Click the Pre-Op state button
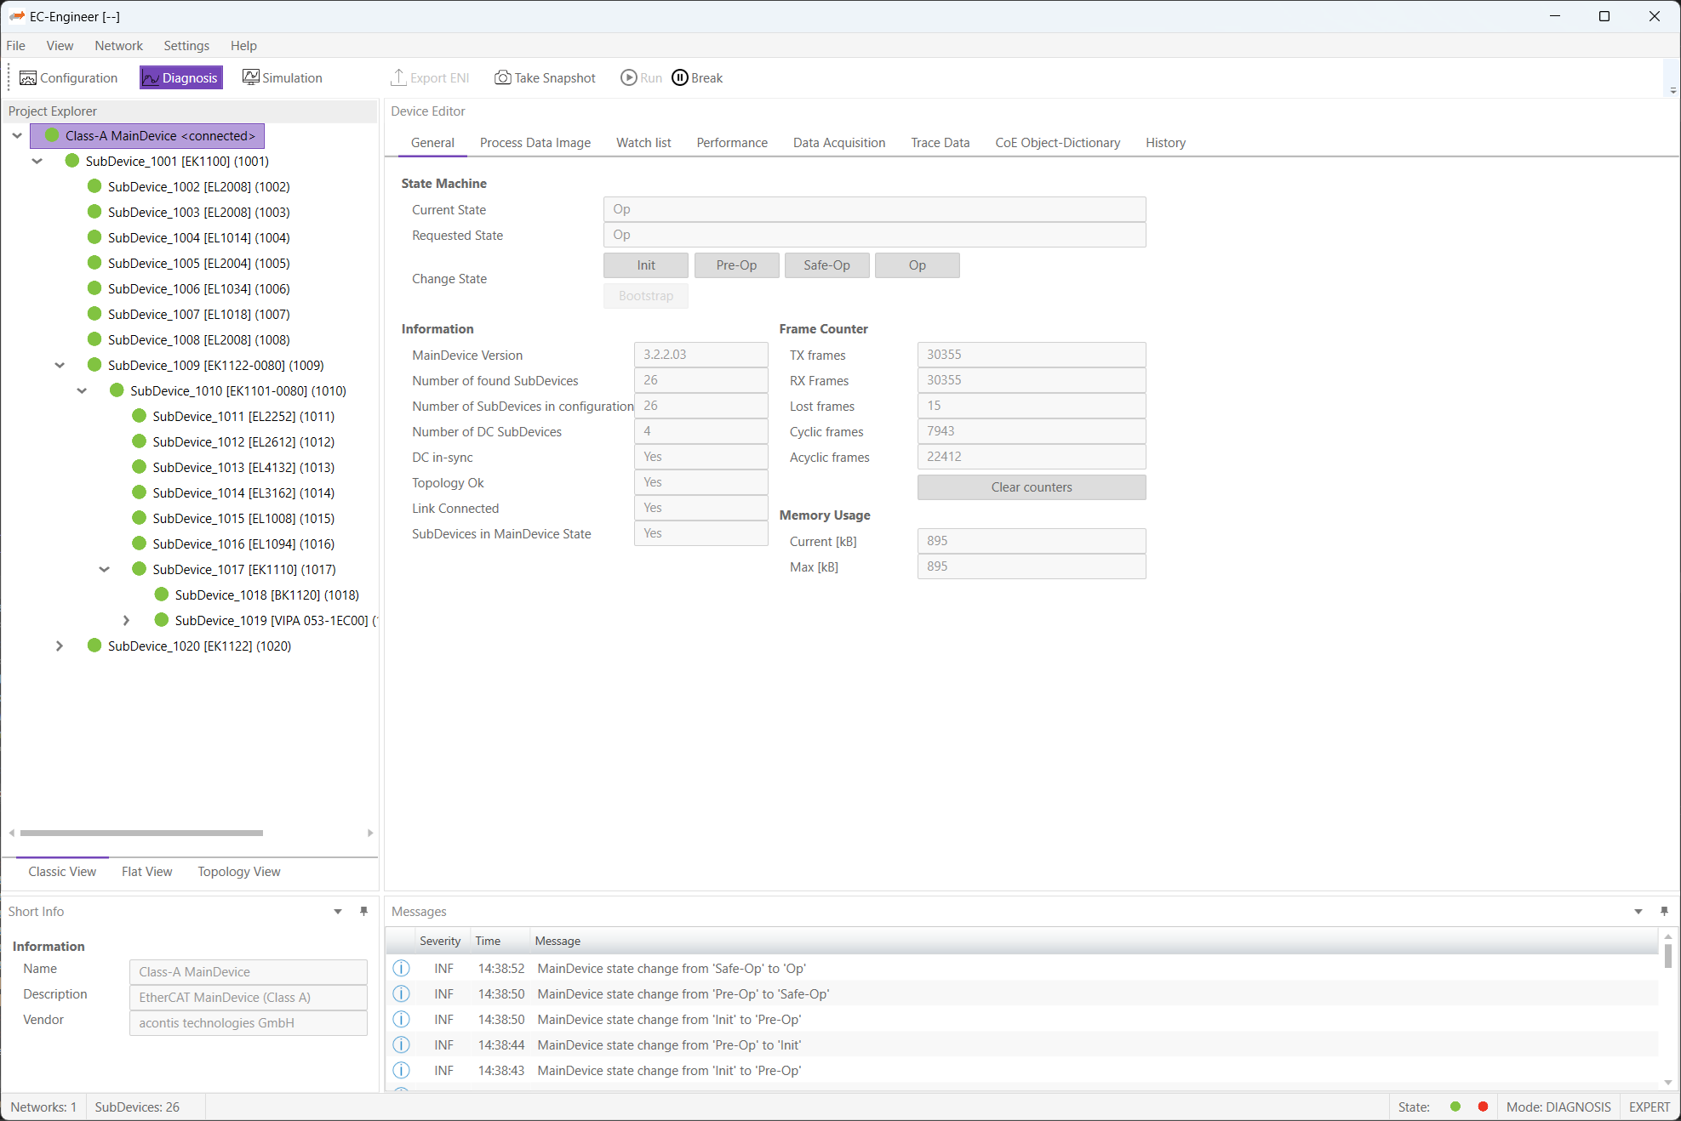Screen dimensions: 1681x1121 click(x=735, y=265)
